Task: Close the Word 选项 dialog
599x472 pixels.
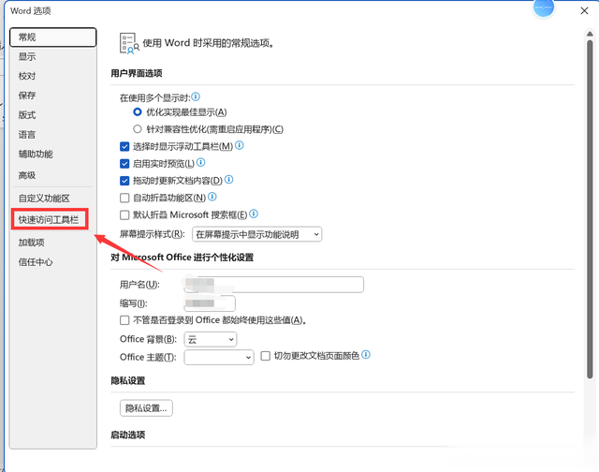Action: pyautogui.click(x=584, y=10)
